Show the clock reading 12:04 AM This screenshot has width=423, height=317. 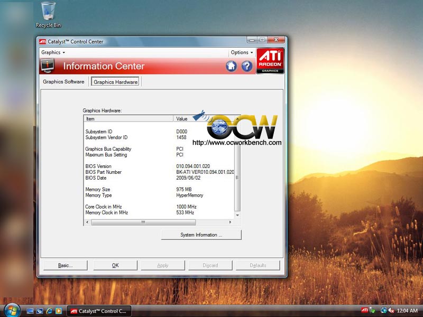(407, 311)
